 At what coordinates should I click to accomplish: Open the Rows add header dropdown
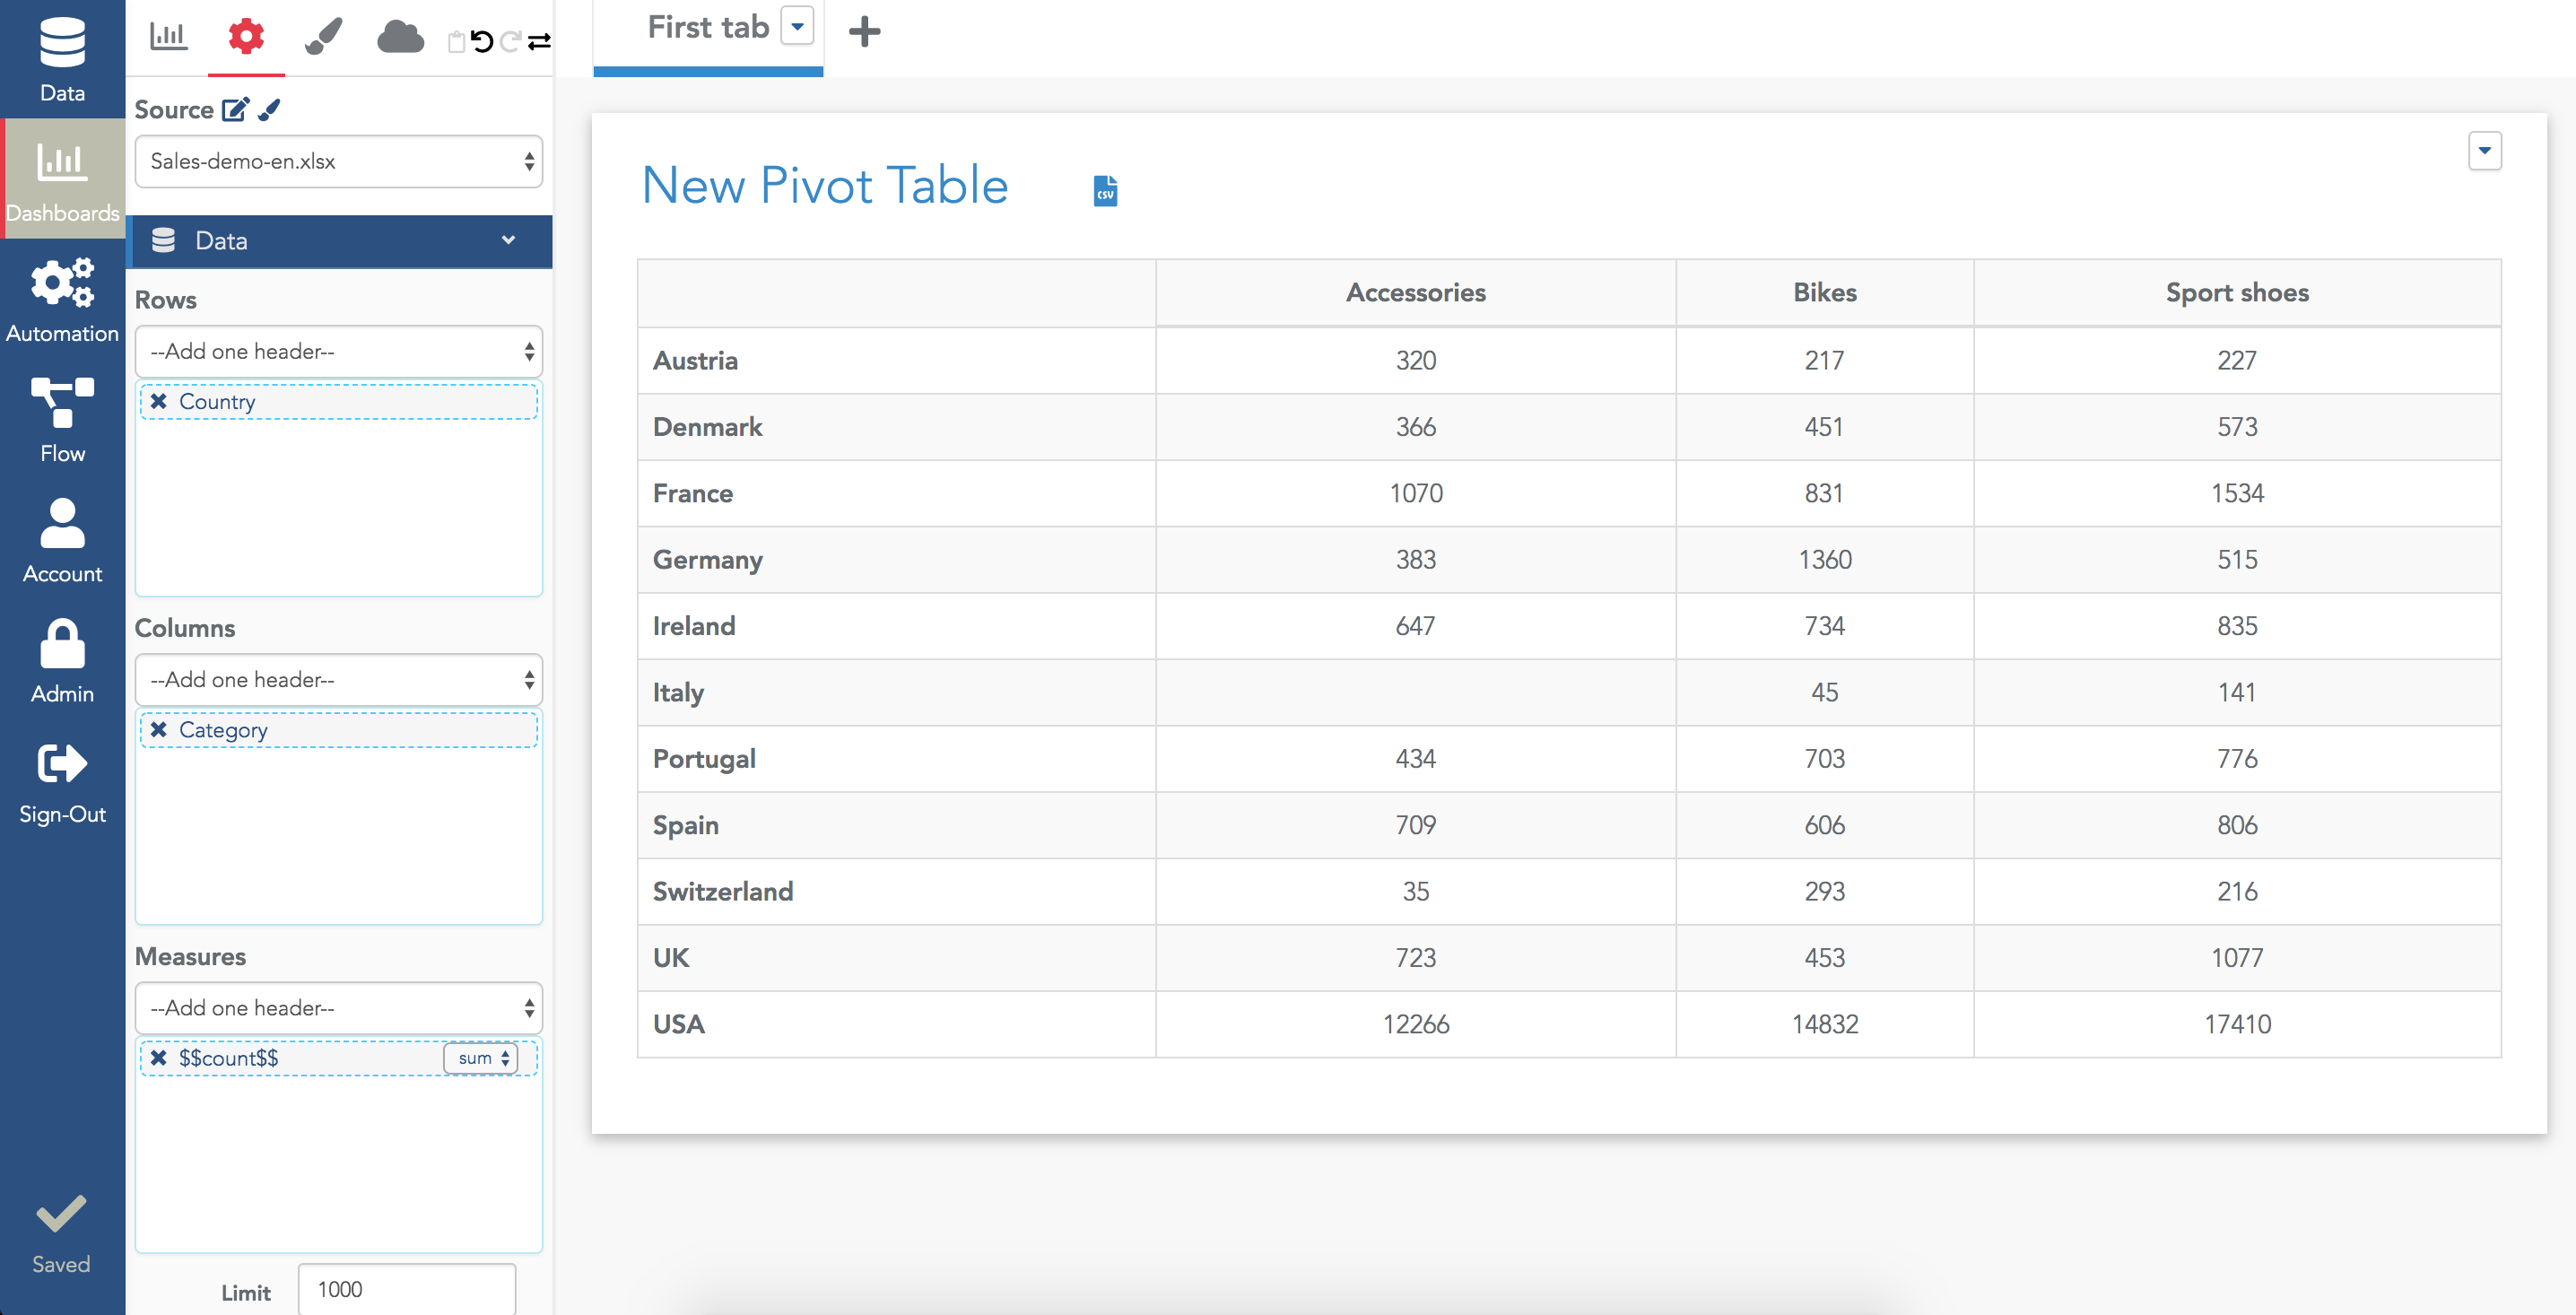(x=339, y=351)
